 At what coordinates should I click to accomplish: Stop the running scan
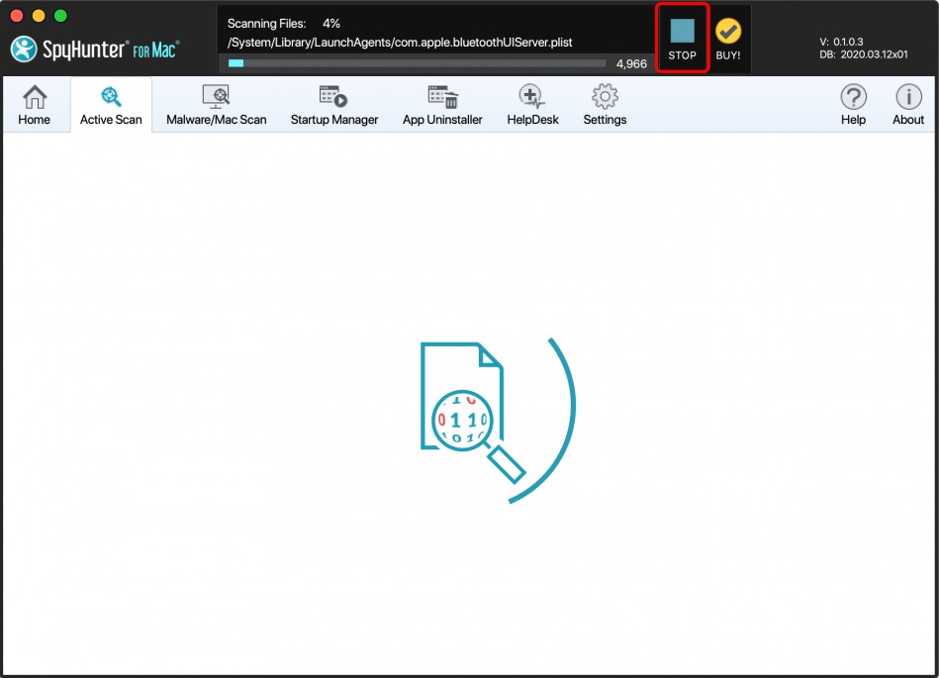pyautogui.click(x=683, y=39)
